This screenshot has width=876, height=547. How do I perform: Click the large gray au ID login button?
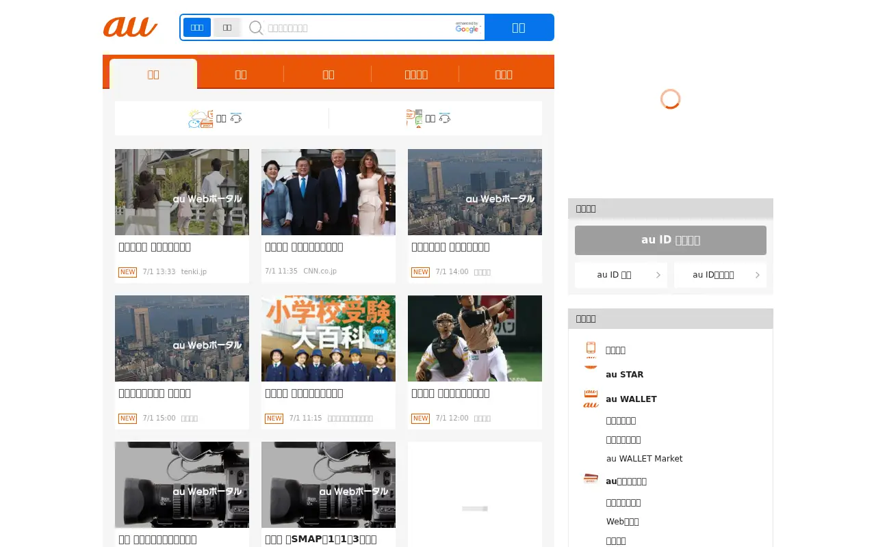(x=671, y=240)
